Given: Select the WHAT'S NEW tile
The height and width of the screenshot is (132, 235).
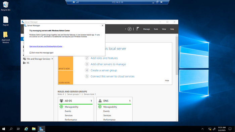Looking at the screenshot, I should (65, 63).
